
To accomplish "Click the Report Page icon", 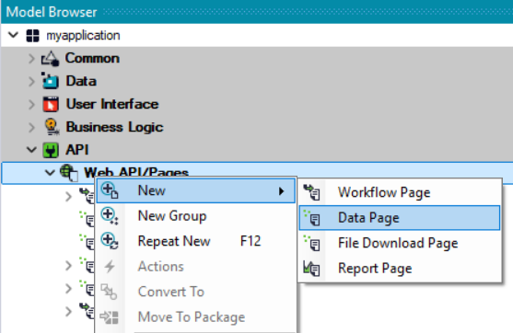I will tap(312, 269).
